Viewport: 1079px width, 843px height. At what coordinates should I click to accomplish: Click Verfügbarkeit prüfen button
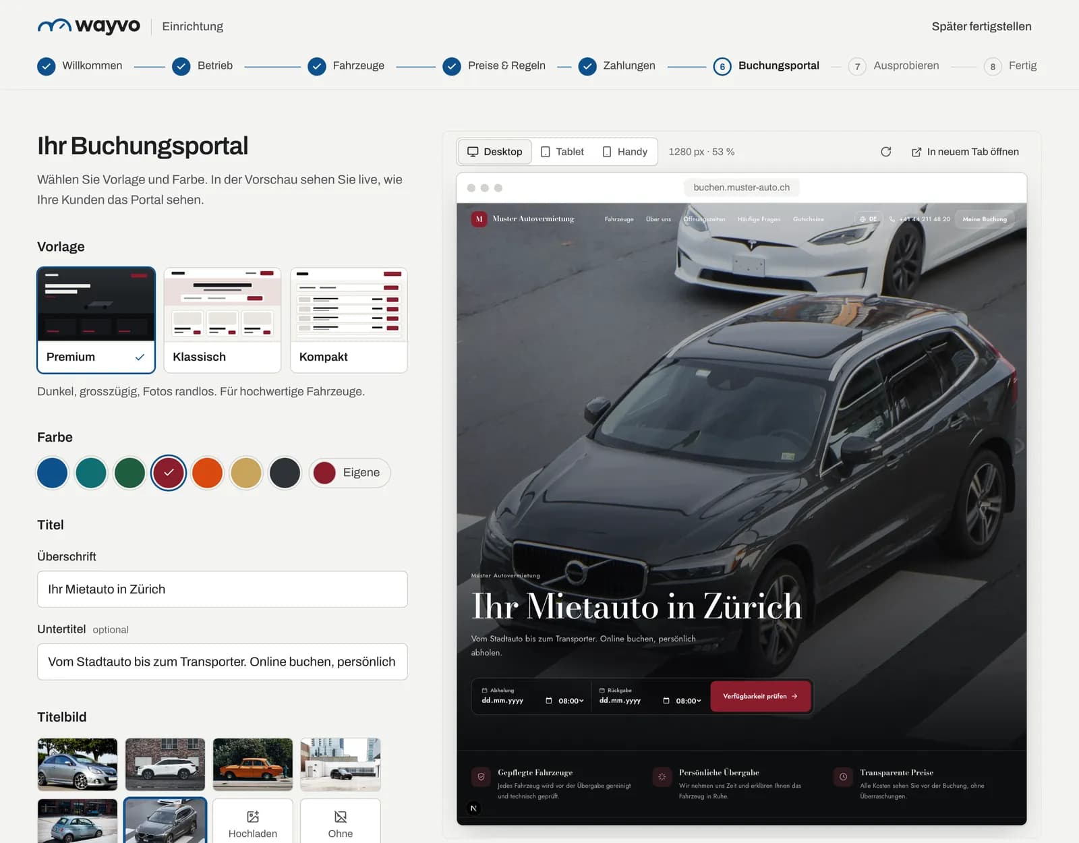[761, 696]
